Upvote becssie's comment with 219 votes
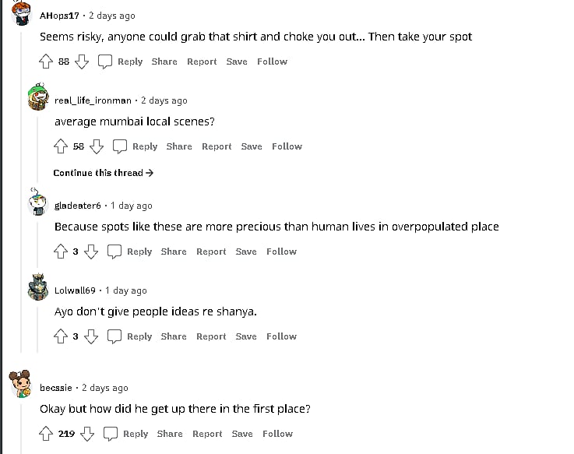The width and height of the screenshot is (574, 454). coord(46,434)
